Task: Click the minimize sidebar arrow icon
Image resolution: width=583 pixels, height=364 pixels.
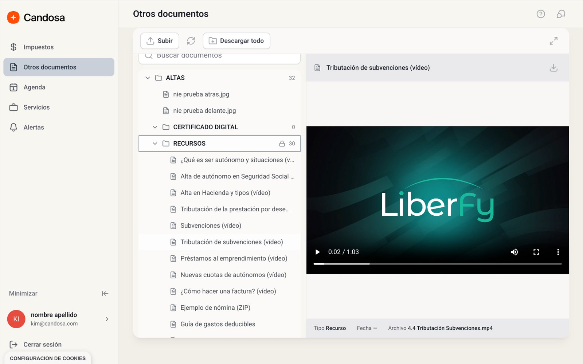Action: [x=105, y=293]
